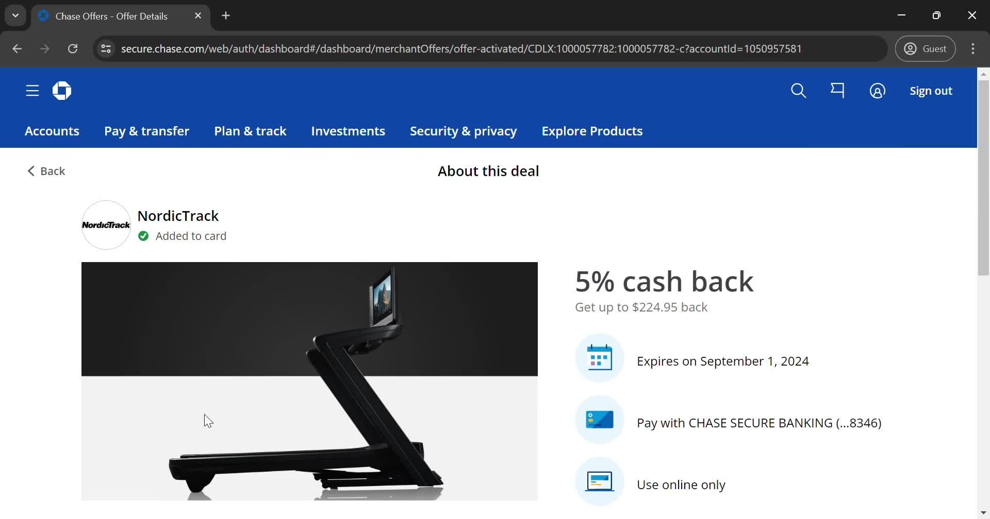Click the Sign out link
Image resolution: width=990 pixels, height=519 pixels.
pyautogui.click(x=930, y=91)
